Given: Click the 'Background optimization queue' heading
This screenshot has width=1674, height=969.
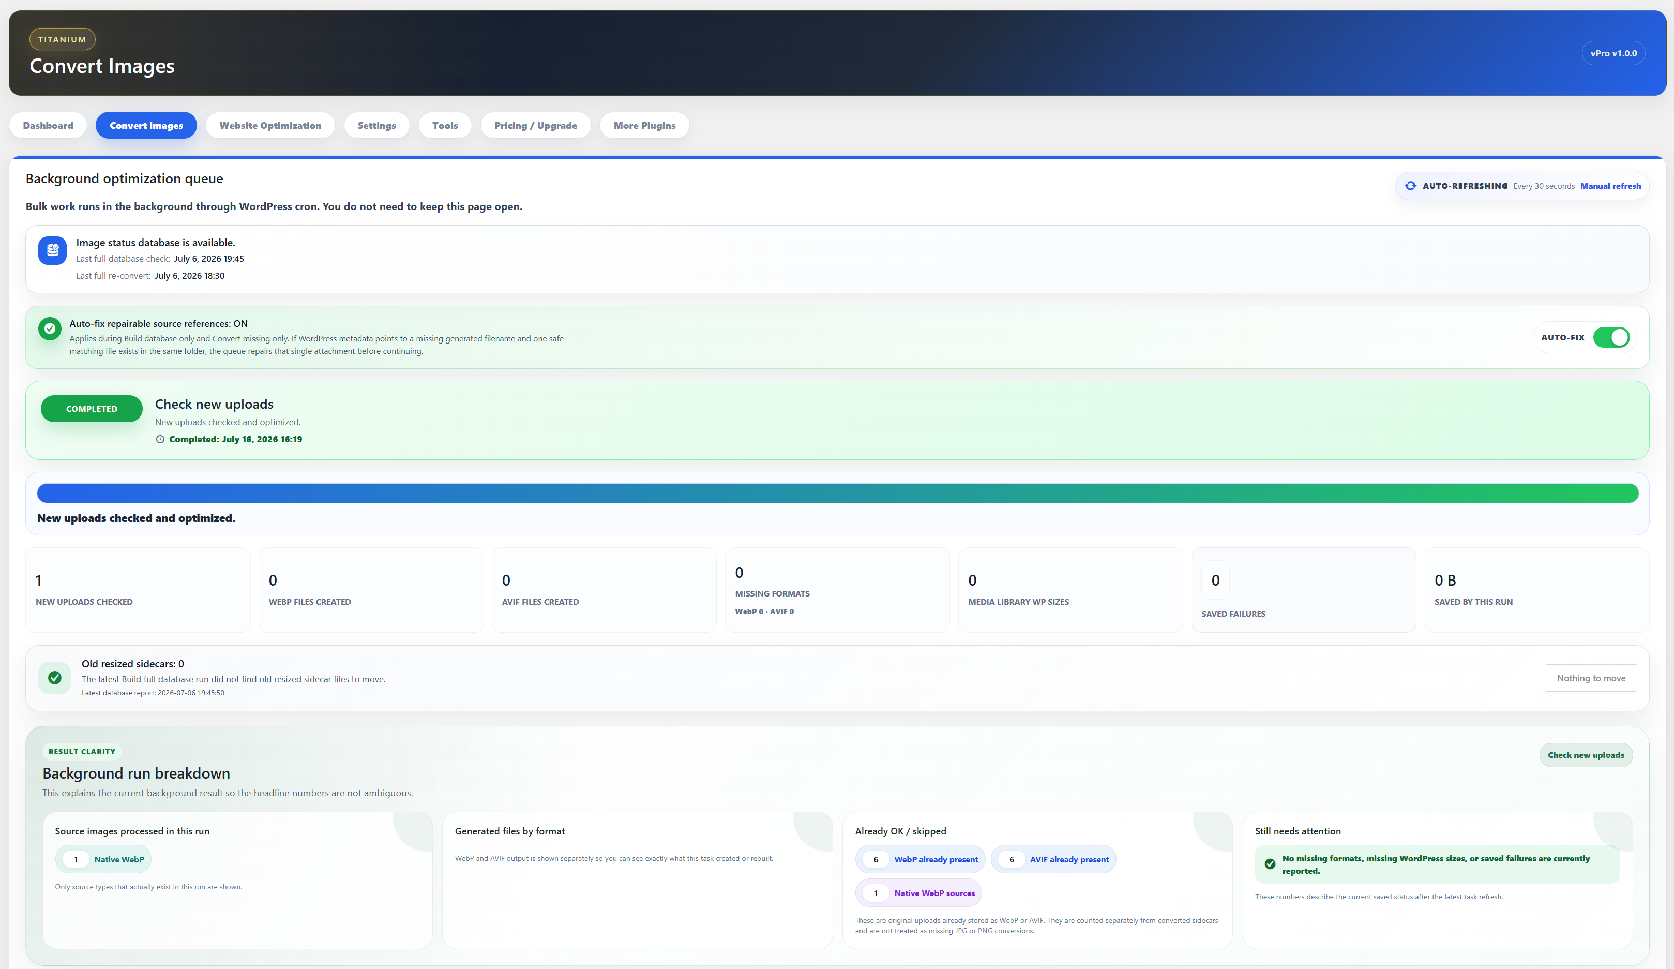Looking at the screenshot, I should coord(124,179).
